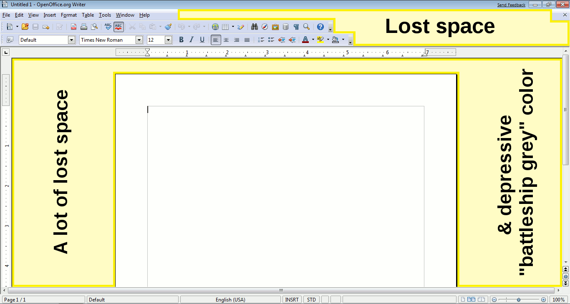This screenshot has height=304, width=570.
Task: Open the Find & Replace binoculars icon
Action: pos(255,27)
